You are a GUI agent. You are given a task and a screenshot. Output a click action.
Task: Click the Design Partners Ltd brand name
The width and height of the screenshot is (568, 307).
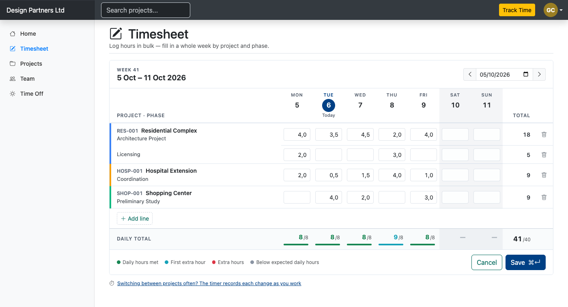36,10
